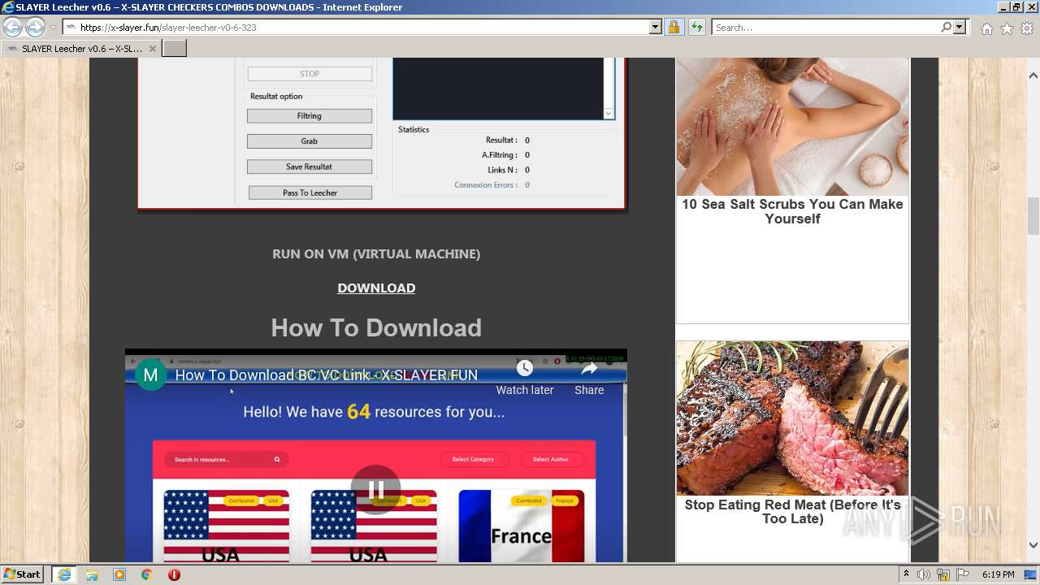Pause the video with the center button

376,490
